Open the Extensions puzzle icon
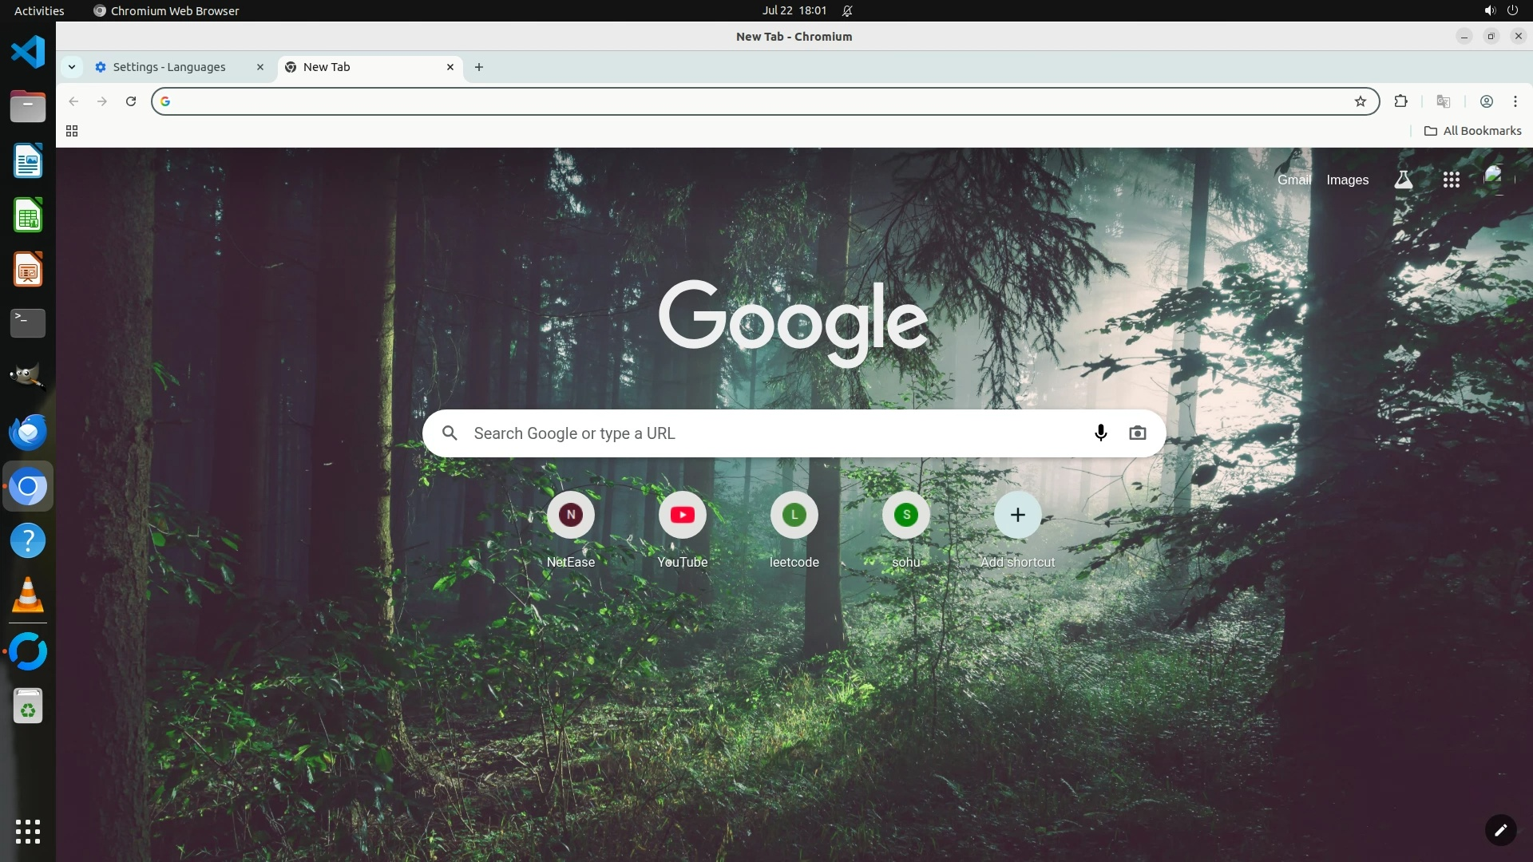Image resolution: width=1533 pixels, height=862 pixels. [x=1400, y=101]
